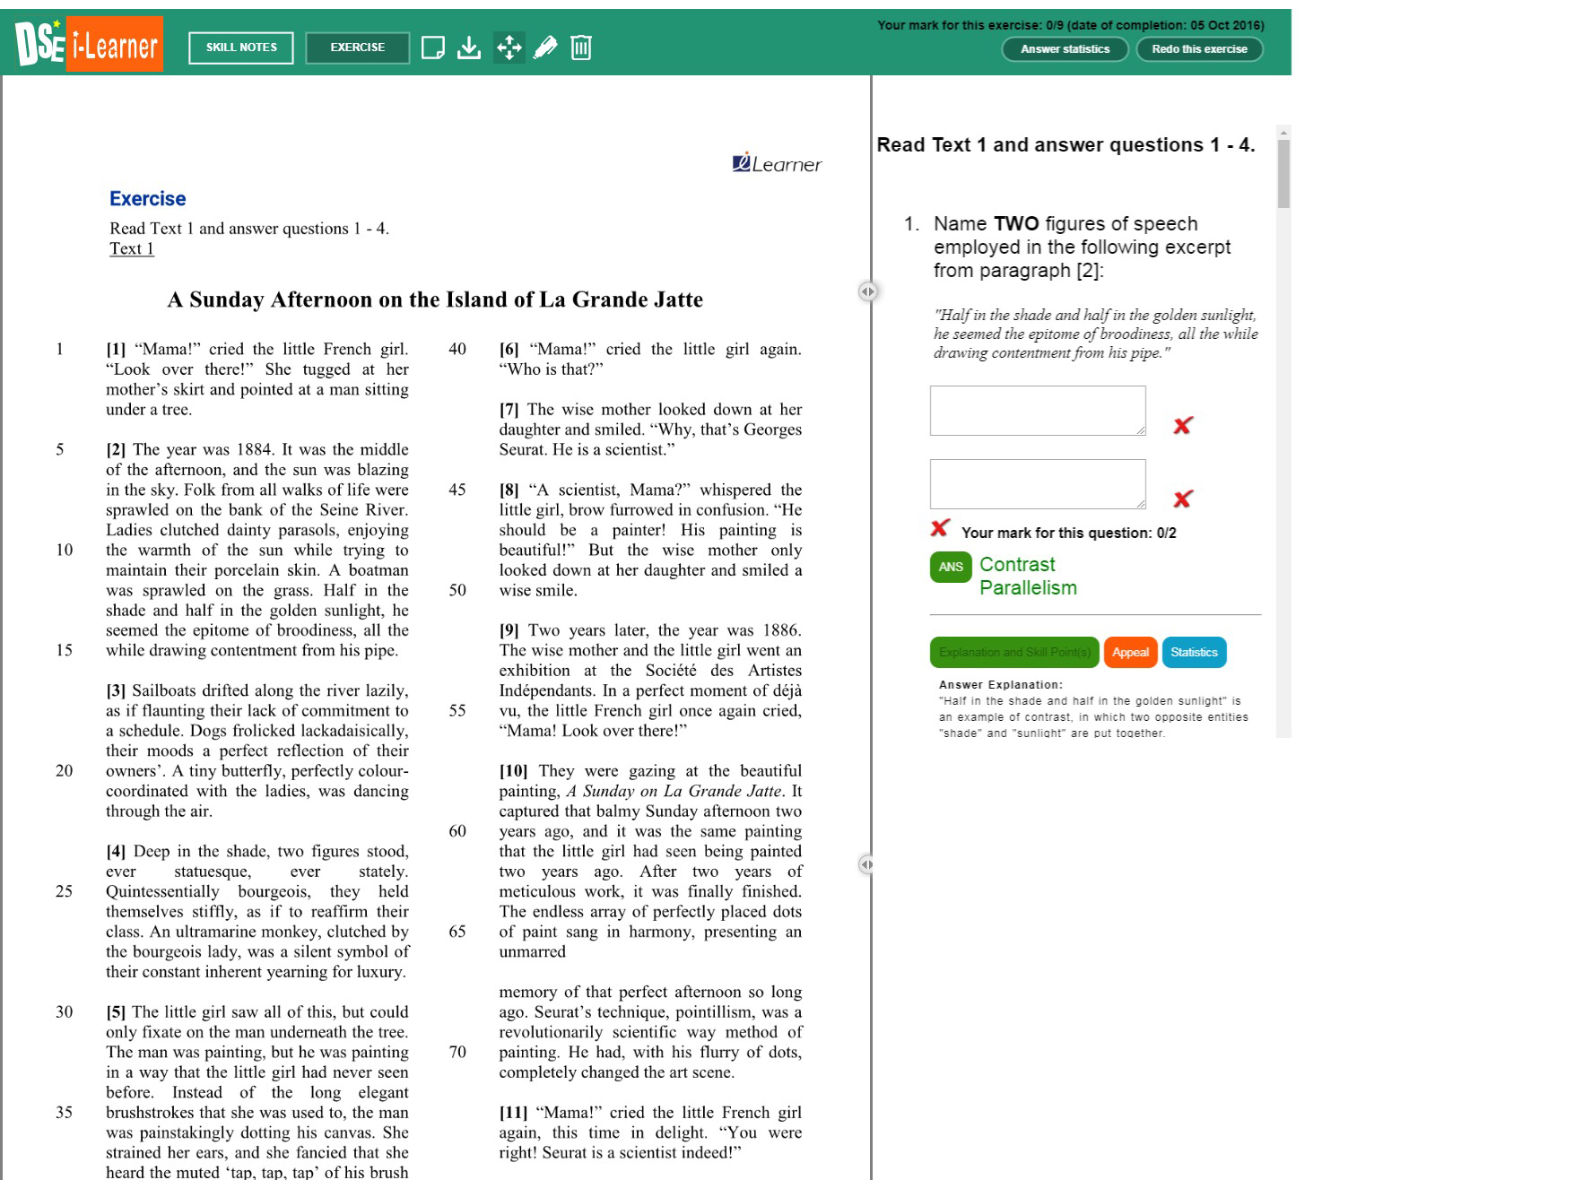The image size is (1574, 1180).
Task: Click the passage title 'A Sunday Afternoon on the Island'
Action: (x=435, y=299)
